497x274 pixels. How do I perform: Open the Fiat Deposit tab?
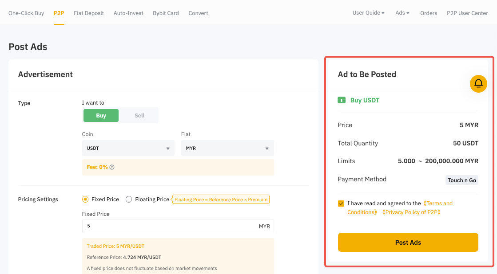(x=89, y=13)
